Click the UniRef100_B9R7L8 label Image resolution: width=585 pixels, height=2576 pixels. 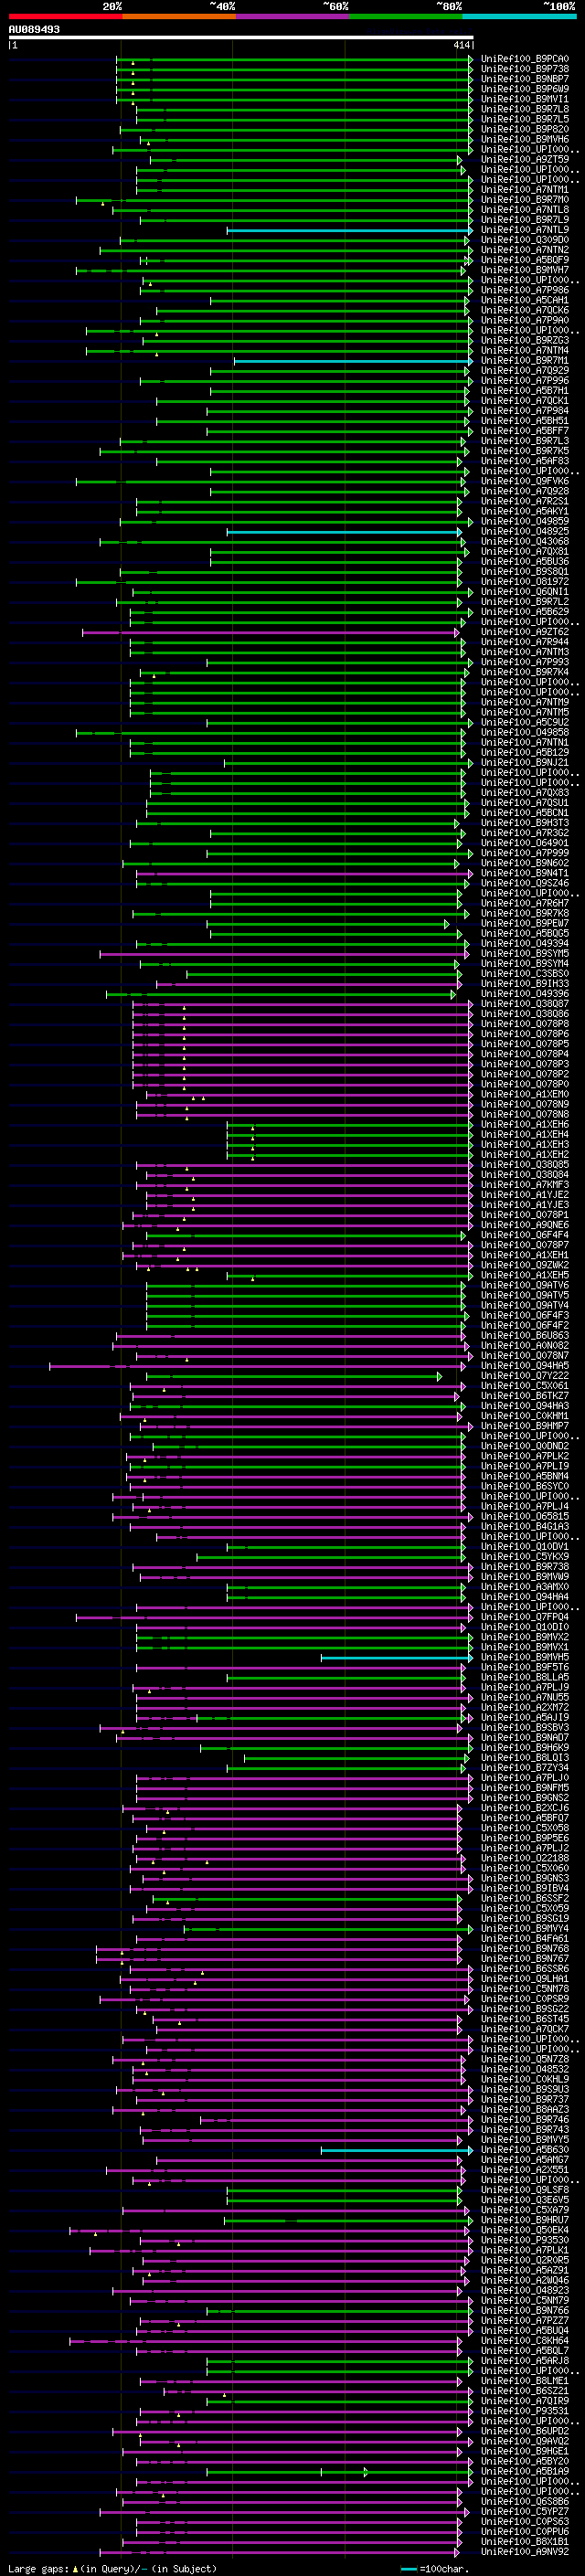coord(524,109)
